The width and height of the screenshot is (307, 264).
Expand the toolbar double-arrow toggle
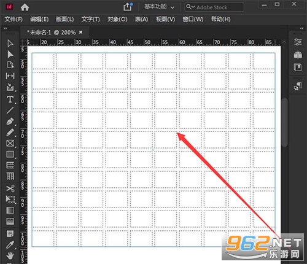pyautogui.click(x=5, y=28)
